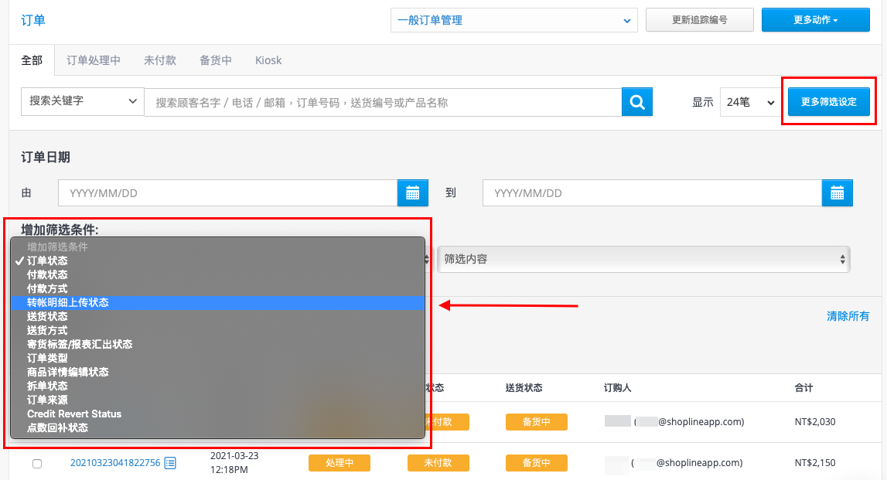Click the 由 start date input field
Image resolution: width=887 pixels, height=480 pixels.
pyautogui.click(x=227, y=192)
